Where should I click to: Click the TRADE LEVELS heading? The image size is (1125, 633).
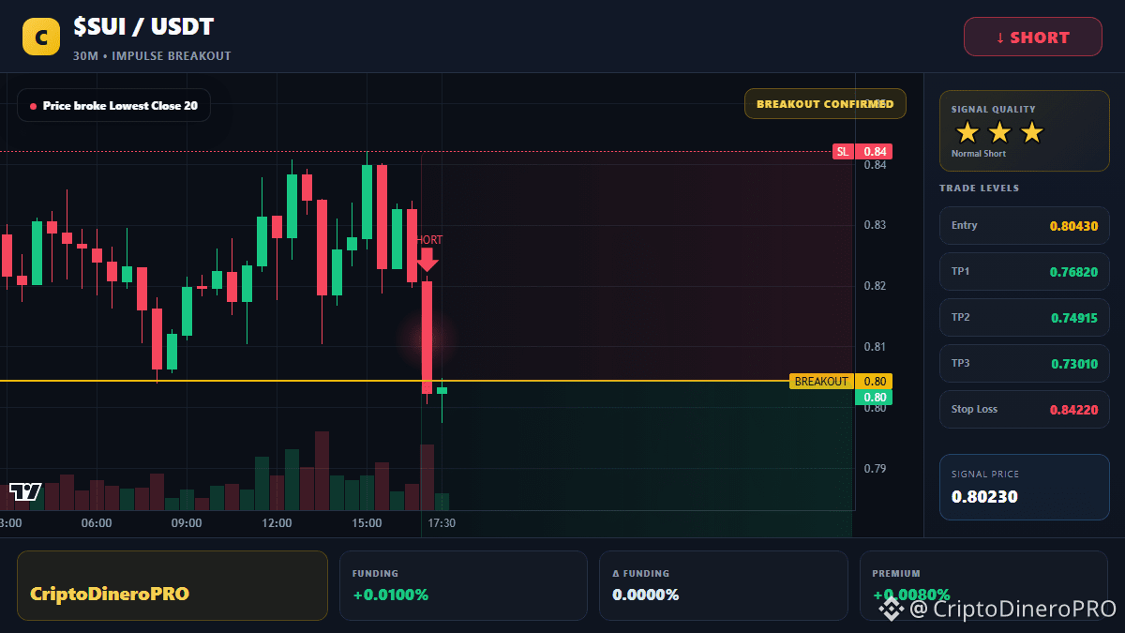click(979, 188)
